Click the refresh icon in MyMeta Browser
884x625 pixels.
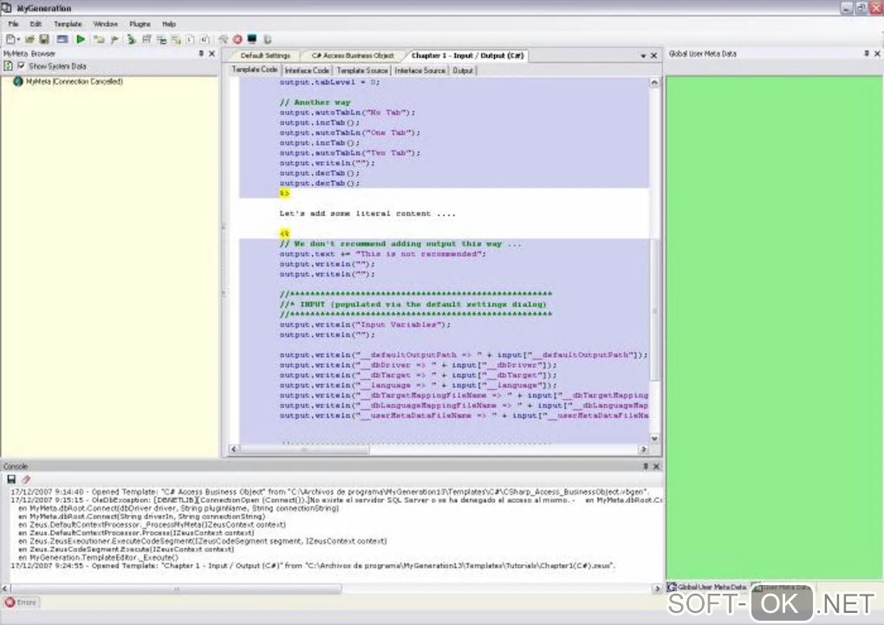[x=9, y=66]
